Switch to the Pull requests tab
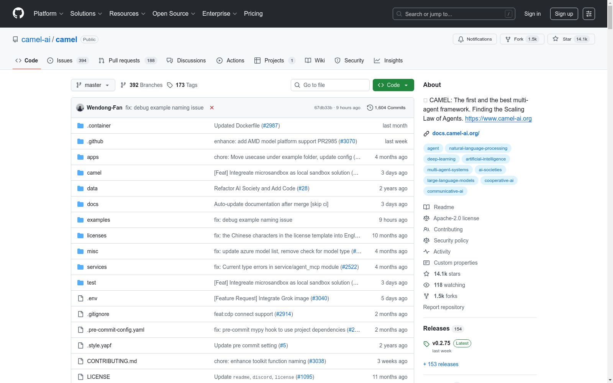The width and height of the screenshot is (613, 383). coord(128,61)
